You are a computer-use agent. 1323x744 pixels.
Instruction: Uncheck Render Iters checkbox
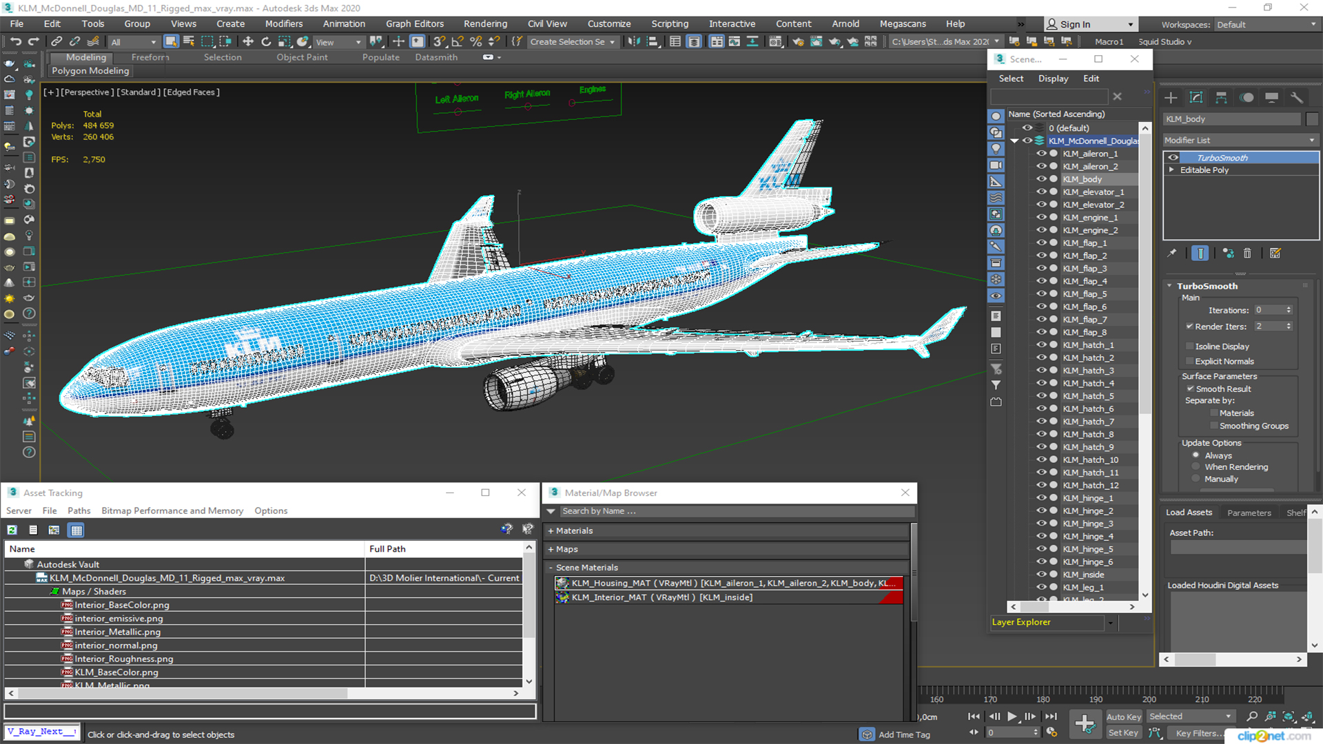(1189, 327)
